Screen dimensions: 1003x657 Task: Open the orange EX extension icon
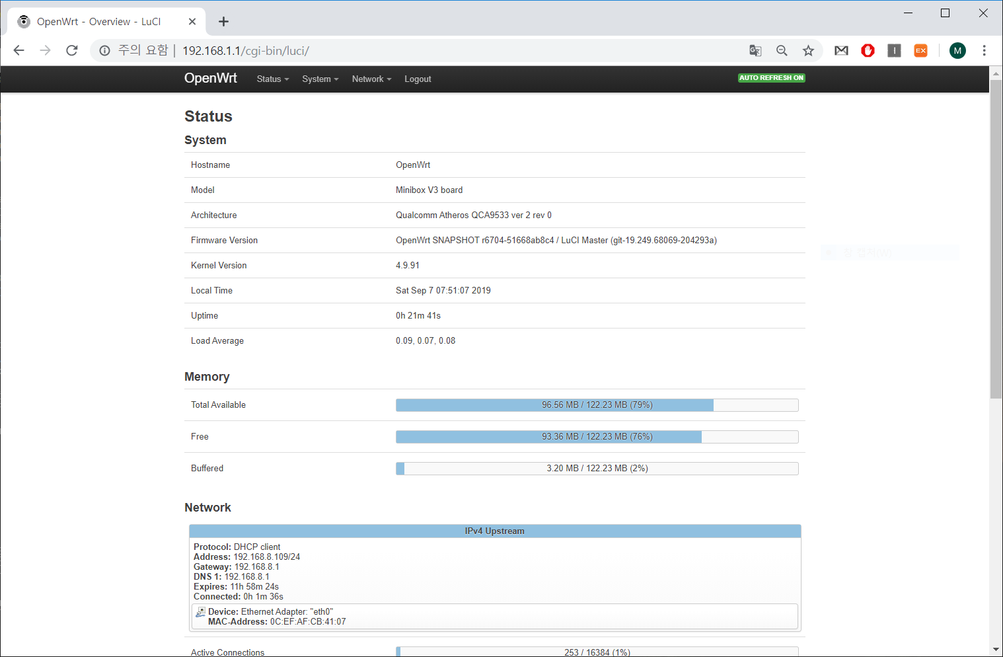point(920,50)
